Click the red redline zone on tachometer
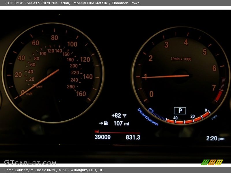The width and height of the screenshot is (231, 173). (x=219, y=95)
